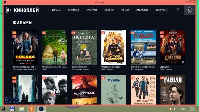This screenshot has width=199, height=112.
Task: Click 2020 • драма, комедия under Безумная жизнь
Action: point(81,69)
